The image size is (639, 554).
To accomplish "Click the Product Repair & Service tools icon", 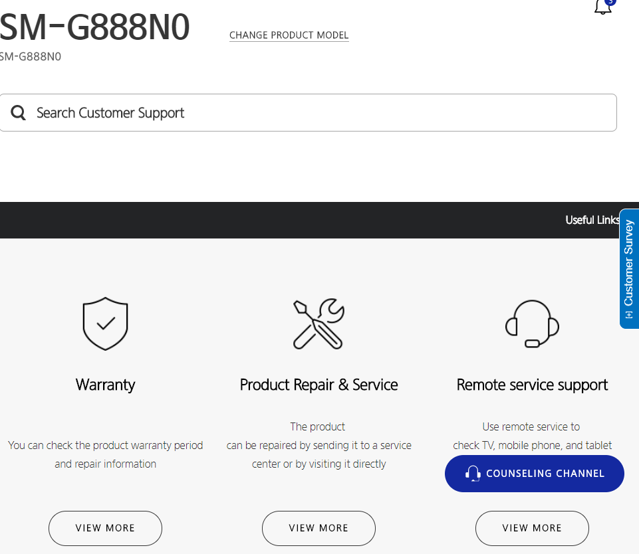I will [319, 323].
